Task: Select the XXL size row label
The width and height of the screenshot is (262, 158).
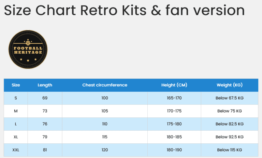Action: pyautogui.click(x=16, y=150)
